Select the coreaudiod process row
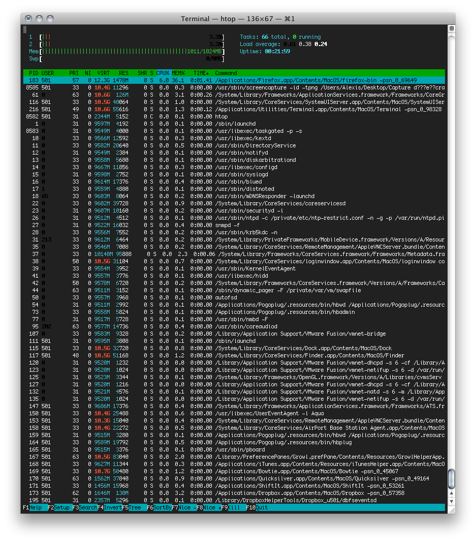The image size is (476, 542). 234,327
